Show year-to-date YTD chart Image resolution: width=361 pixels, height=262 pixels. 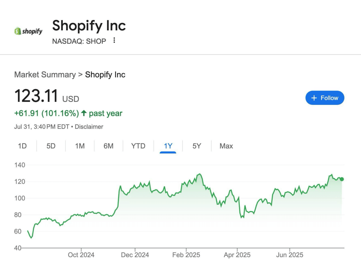click(x=138, y=146)
